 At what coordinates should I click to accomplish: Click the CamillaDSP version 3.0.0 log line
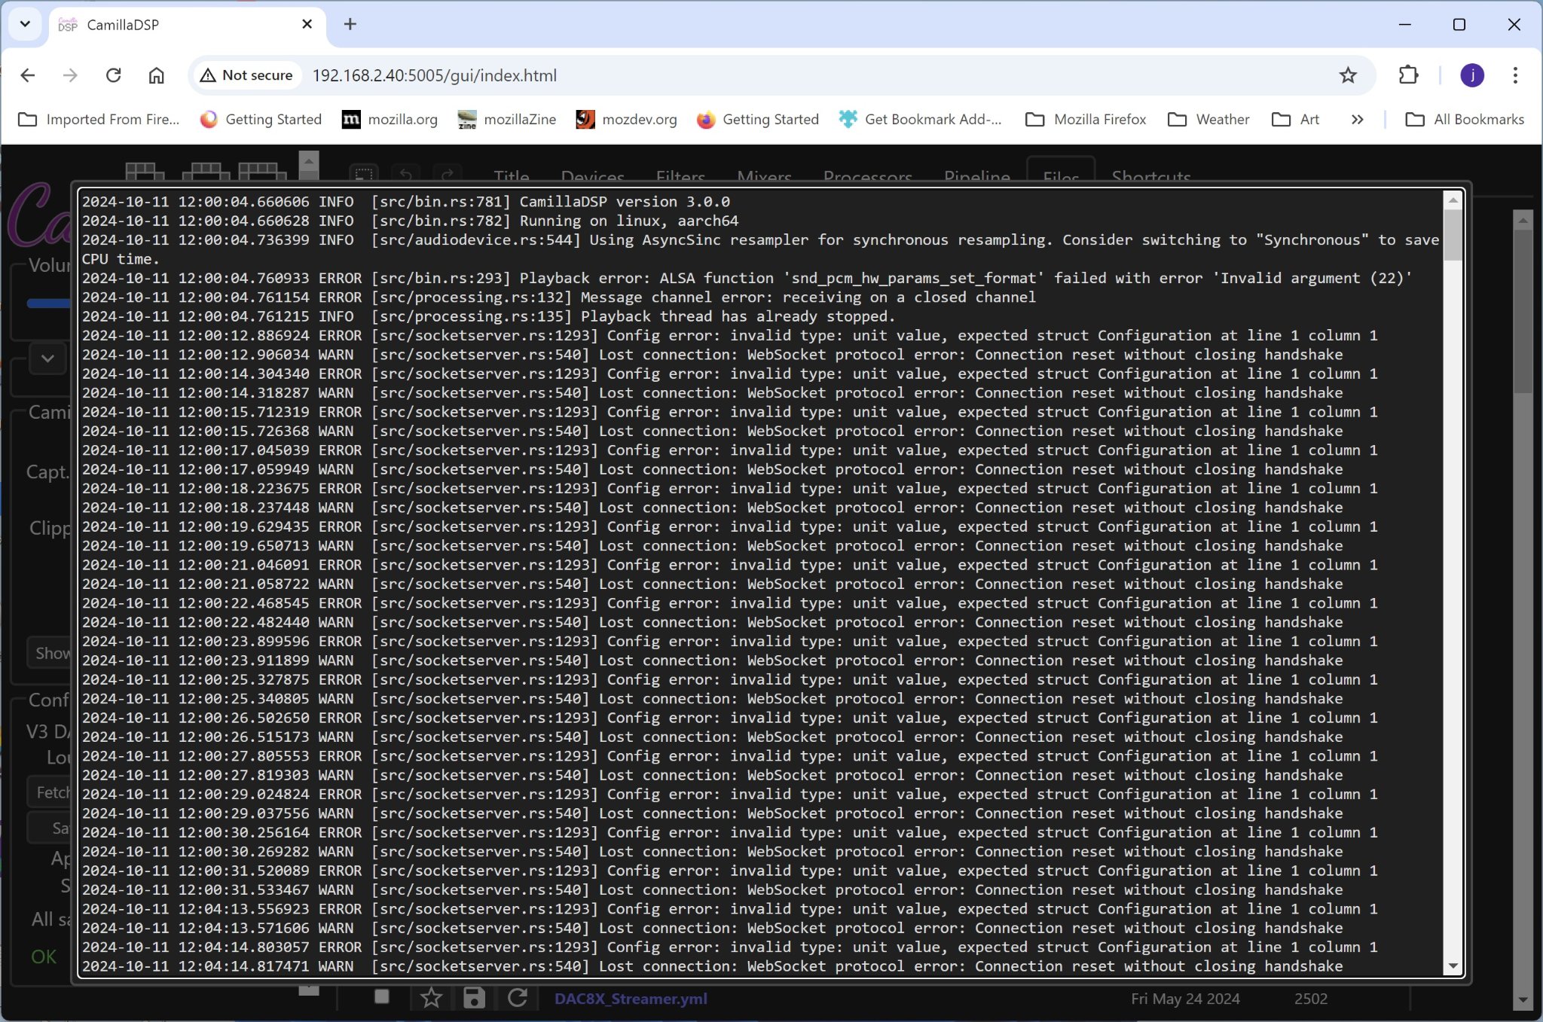406,202
